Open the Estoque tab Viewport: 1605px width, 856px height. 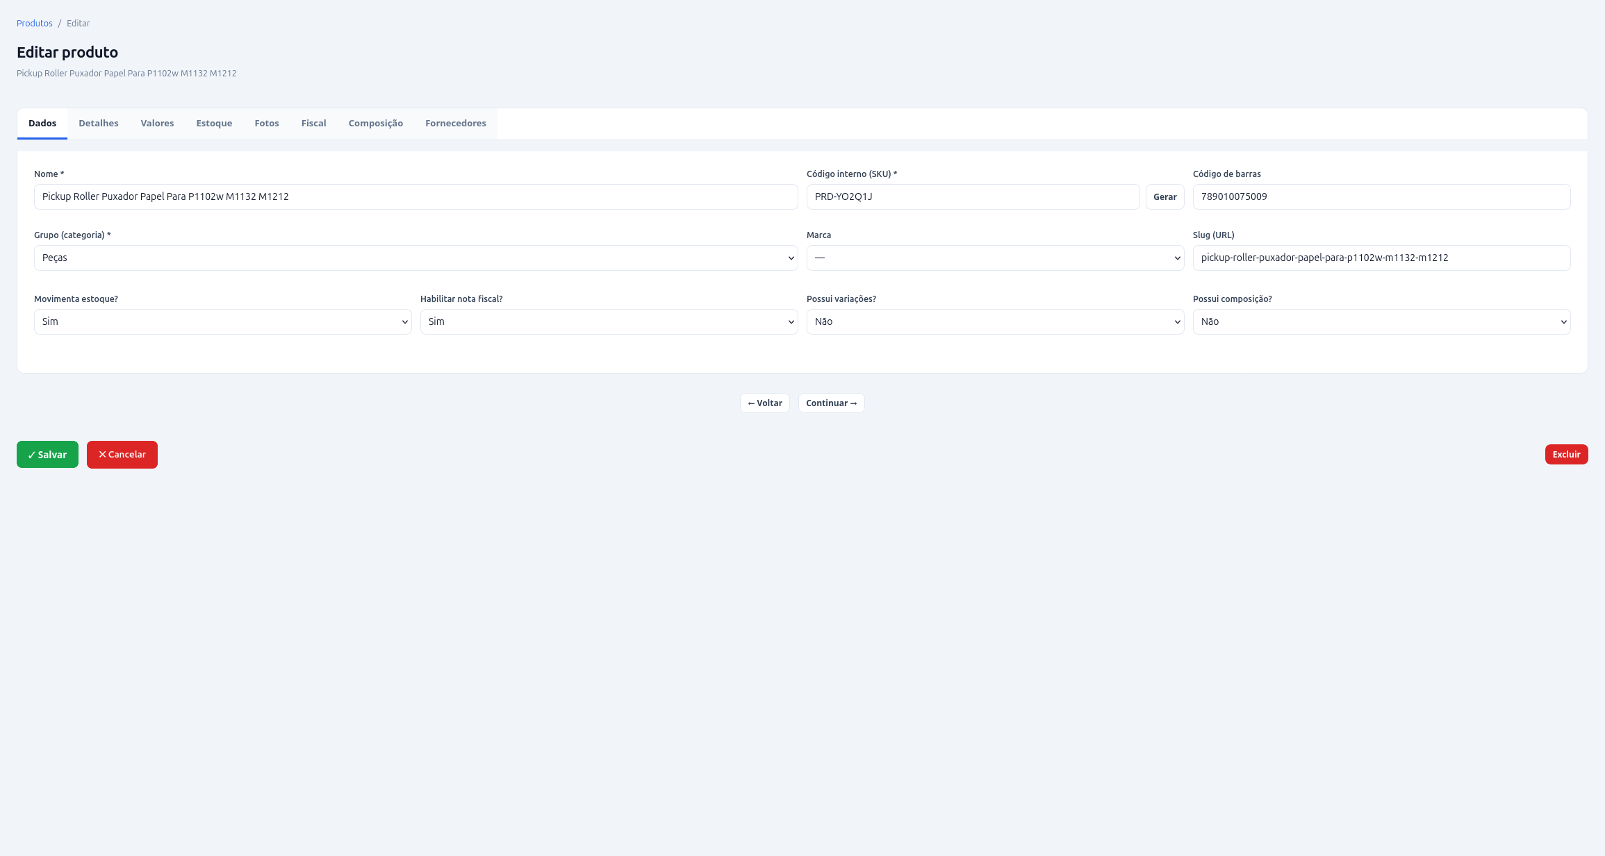tap(214, 124)
